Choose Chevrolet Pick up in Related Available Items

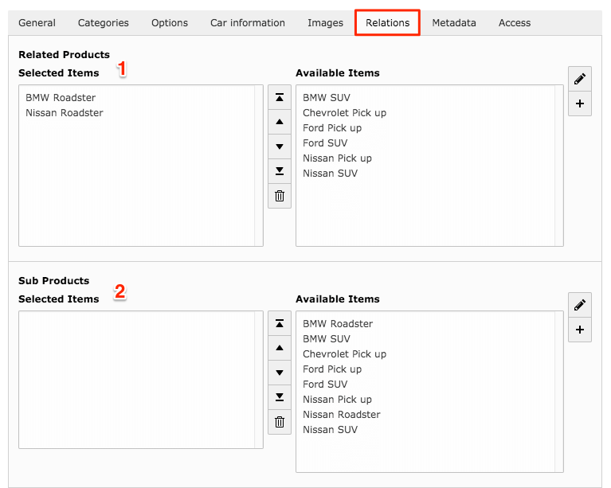point(344,113)
